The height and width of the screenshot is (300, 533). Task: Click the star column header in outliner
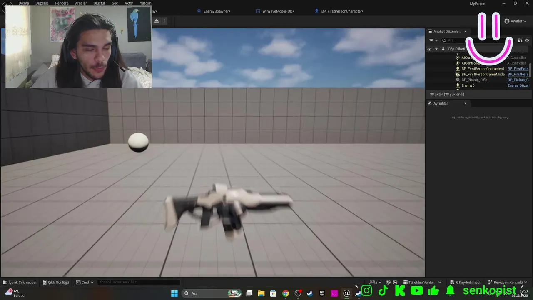[436, 49]
